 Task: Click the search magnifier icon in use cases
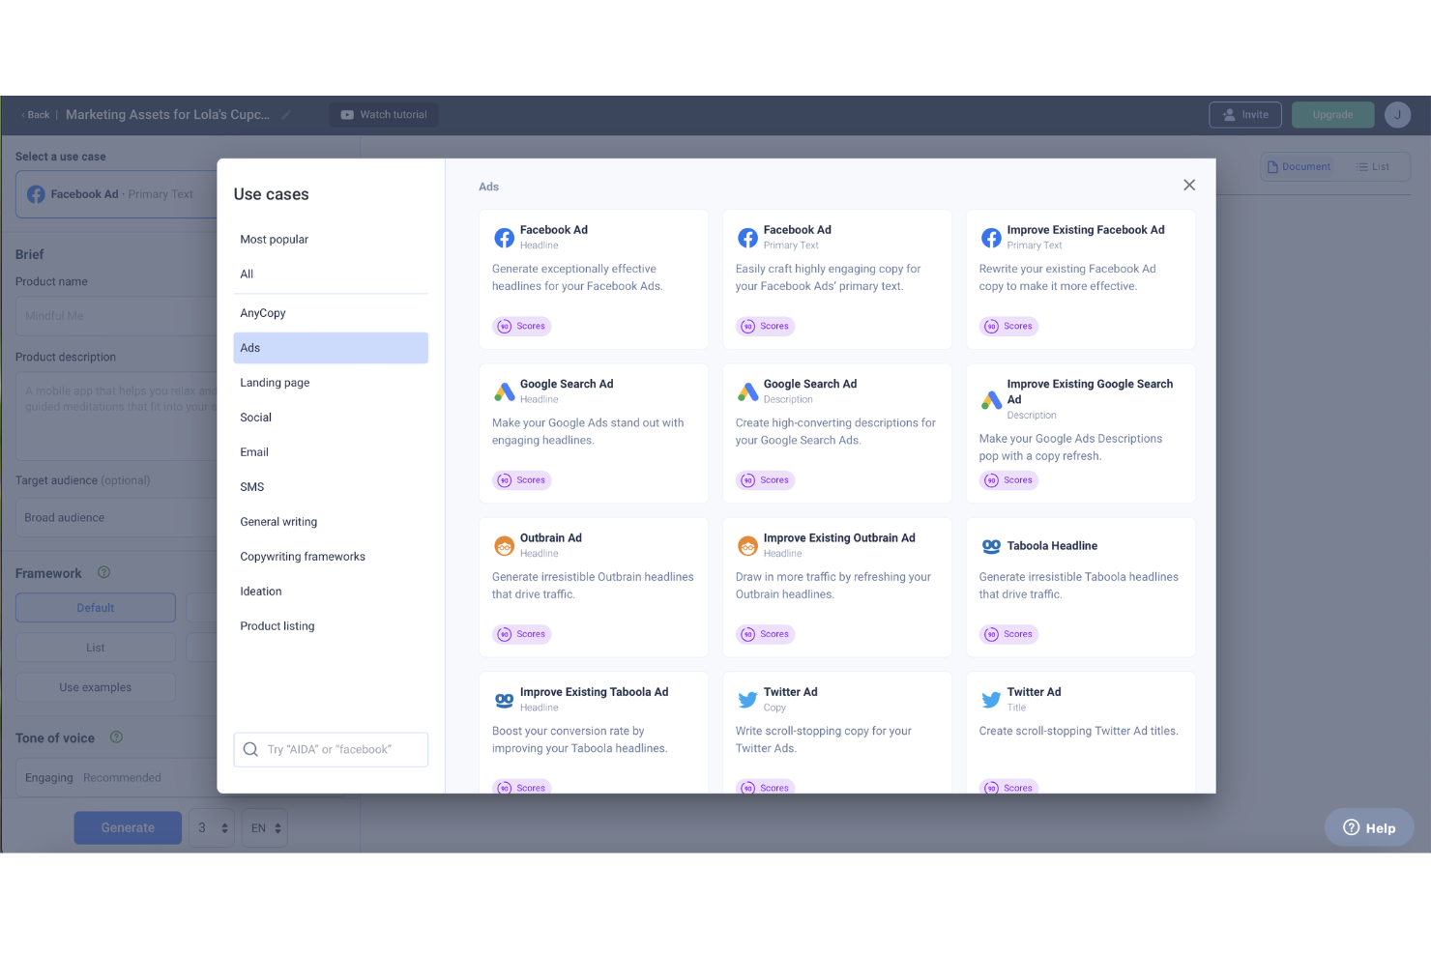pos(250,749)
